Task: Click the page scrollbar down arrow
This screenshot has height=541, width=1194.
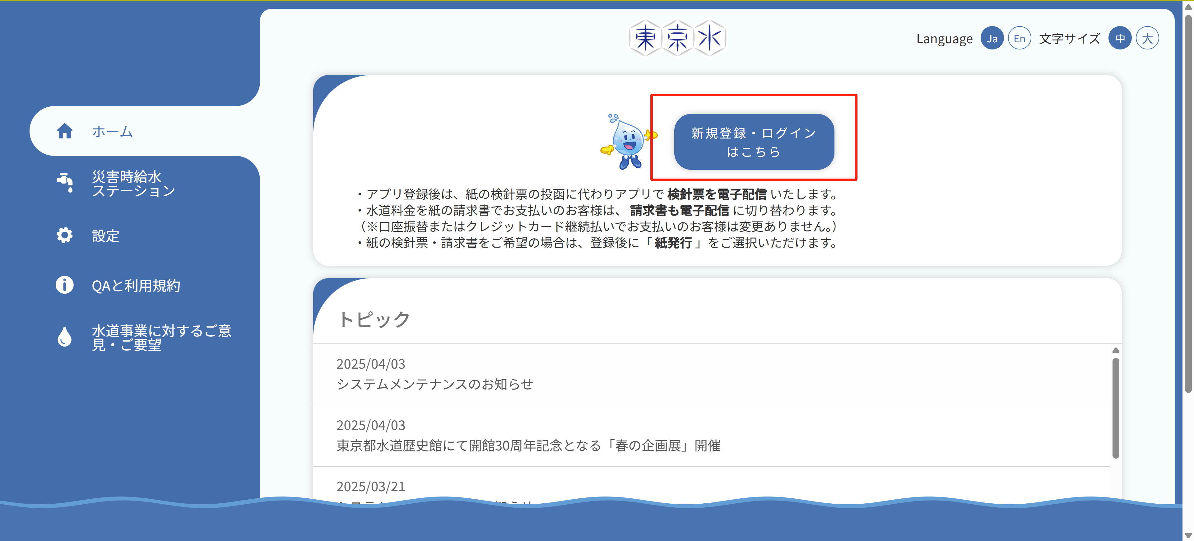Action: pos(1188,535)
